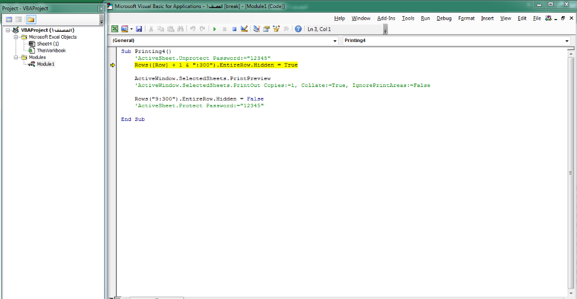Collapse the Modules folder node

click(16, 58)
